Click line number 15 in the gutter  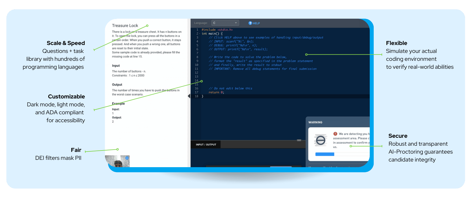click(x=196, y=85)
